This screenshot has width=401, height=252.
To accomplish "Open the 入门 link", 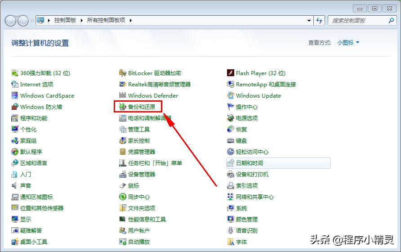I will [x=25, y=175].
